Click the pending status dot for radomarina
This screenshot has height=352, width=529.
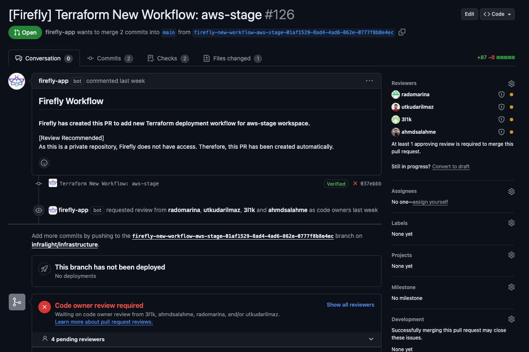click(512, 95)
